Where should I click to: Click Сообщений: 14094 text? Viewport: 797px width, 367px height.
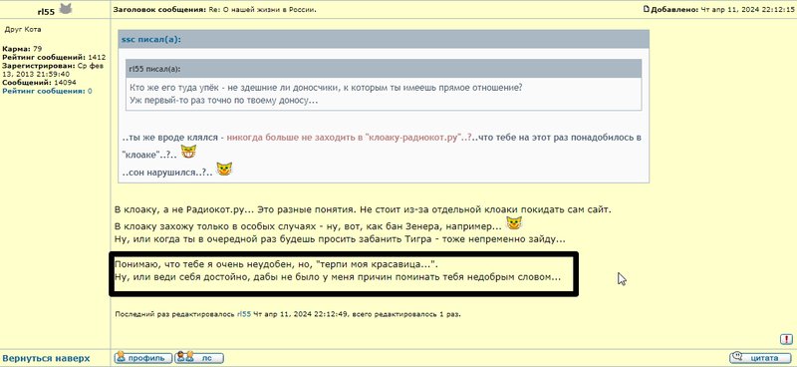coord(39,83)
